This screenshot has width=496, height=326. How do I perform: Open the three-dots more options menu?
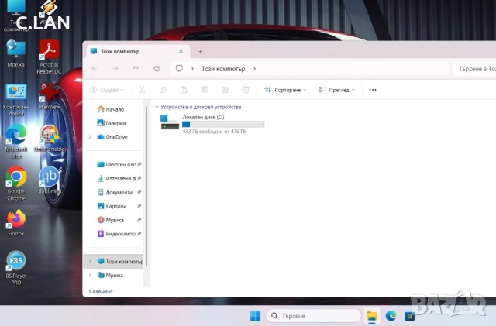coord(372,90)
